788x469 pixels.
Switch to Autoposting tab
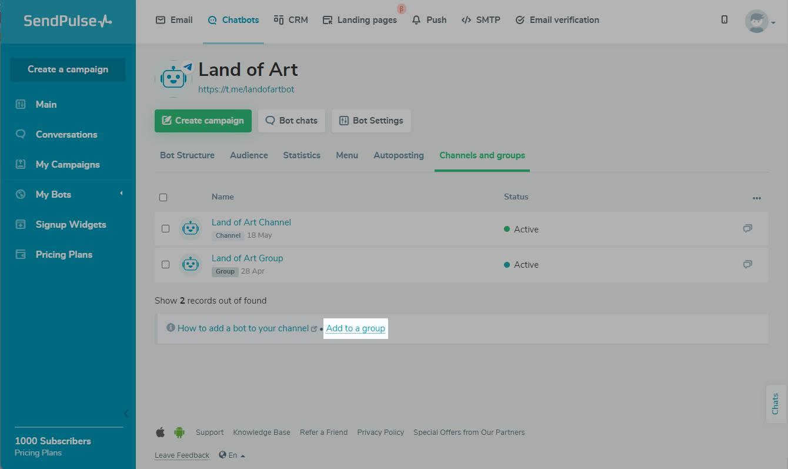[399, 155]
